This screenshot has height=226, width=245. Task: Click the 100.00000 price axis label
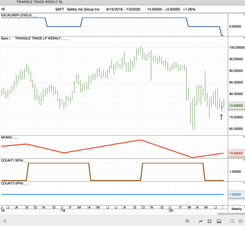[237, 47]
